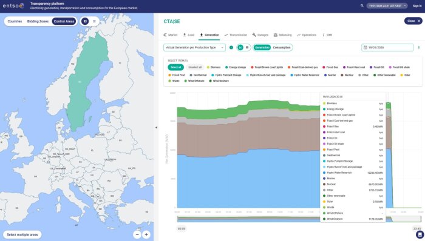Open Actual Generation per Production Type dropdown
The height and width of the screenshot is (241, 425).
click(194, 48)
